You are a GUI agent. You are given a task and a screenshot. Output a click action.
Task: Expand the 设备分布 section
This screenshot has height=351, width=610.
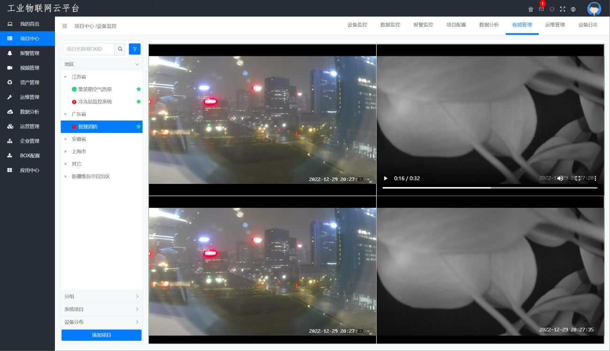101,322
